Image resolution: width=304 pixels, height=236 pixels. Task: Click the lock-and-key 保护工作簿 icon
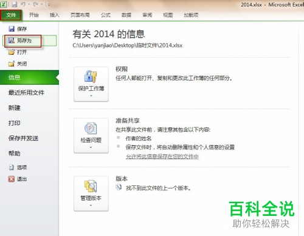[x=91, y=76]
